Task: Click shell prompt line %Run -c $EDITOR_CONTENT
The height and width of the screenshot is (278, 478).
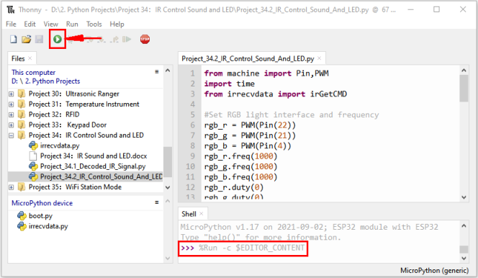Action: pyautogui.click(x=243, y=248)
